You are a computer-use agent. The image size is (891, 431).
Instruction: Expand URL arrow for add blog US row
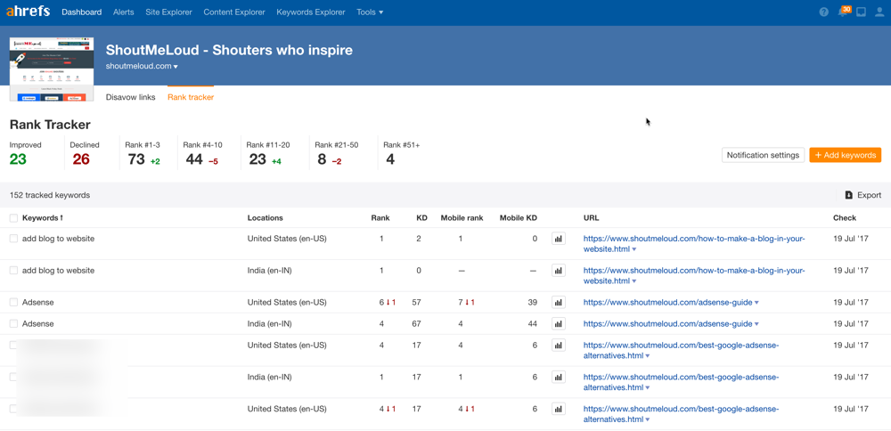634,249
